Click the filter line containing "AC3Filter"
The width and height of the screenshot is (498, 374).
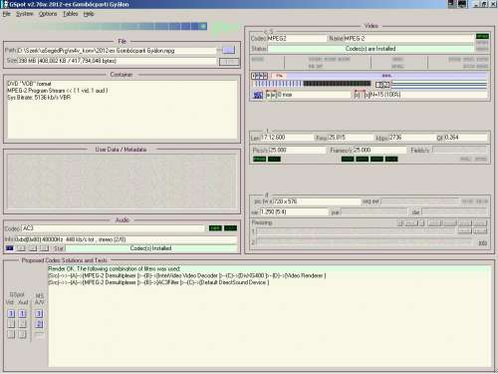(158, 282)
